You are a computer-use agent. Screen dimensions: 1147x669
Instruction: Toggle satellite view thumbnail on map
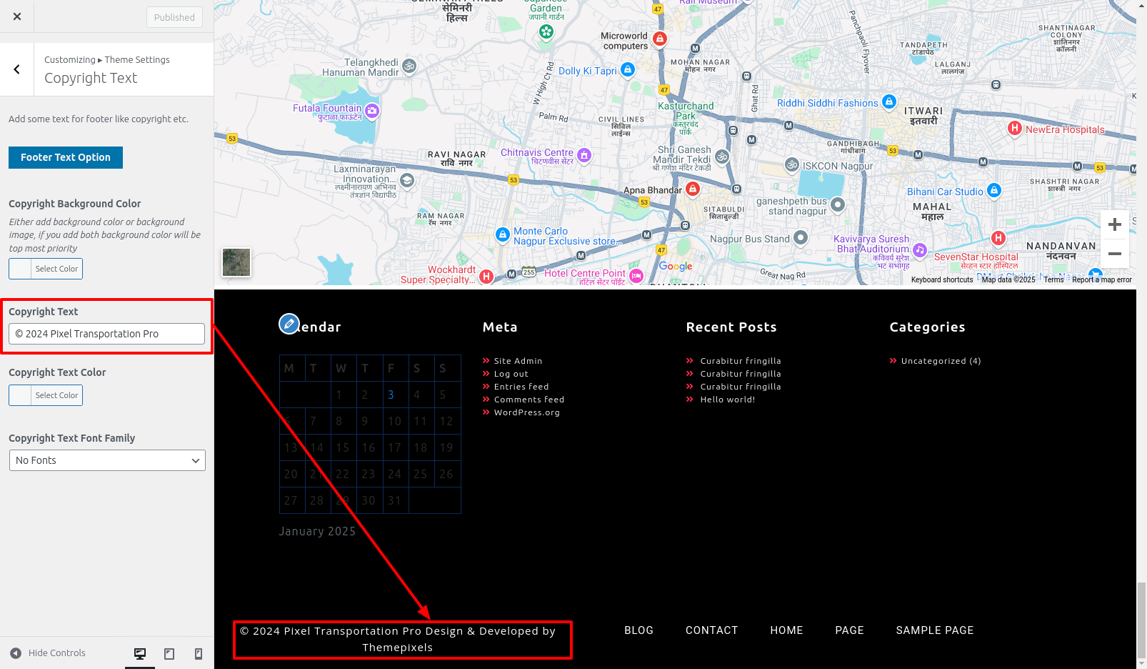pos(236,262)
